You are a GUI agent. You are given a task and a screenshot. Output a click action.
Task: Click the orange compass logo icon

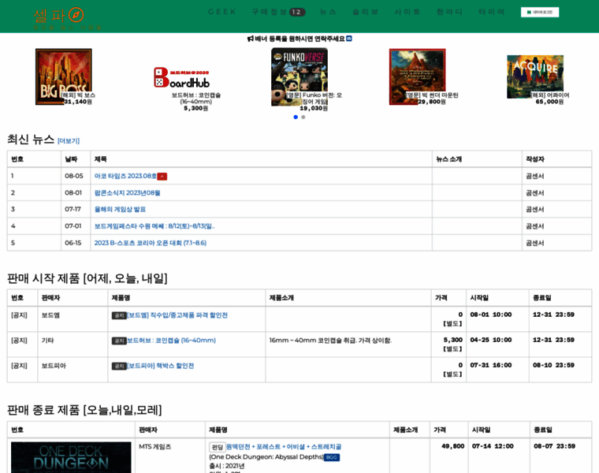(x=76, y=15)
